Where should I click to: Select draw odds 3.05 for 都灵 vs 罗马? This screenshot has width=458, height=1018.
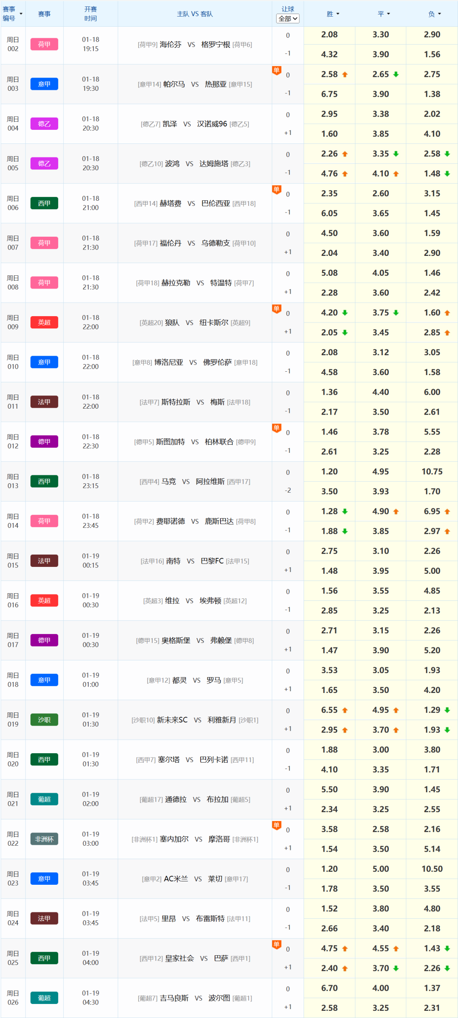(381, 670)
